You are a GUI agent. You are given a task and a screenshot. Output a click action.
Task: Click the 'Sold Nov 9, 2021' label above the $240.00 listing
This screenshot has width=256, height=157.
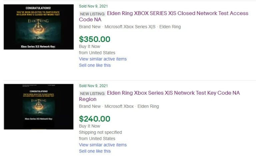93,86
